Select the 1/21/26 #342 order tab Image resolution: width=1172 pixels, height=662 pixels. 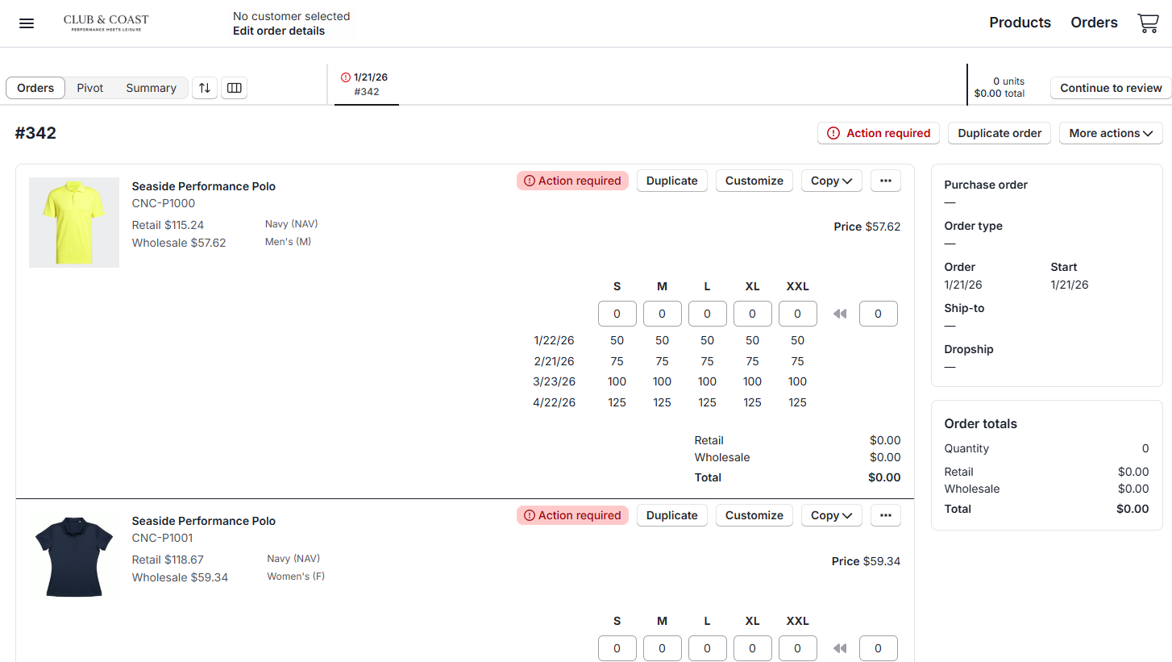point(367,85)
